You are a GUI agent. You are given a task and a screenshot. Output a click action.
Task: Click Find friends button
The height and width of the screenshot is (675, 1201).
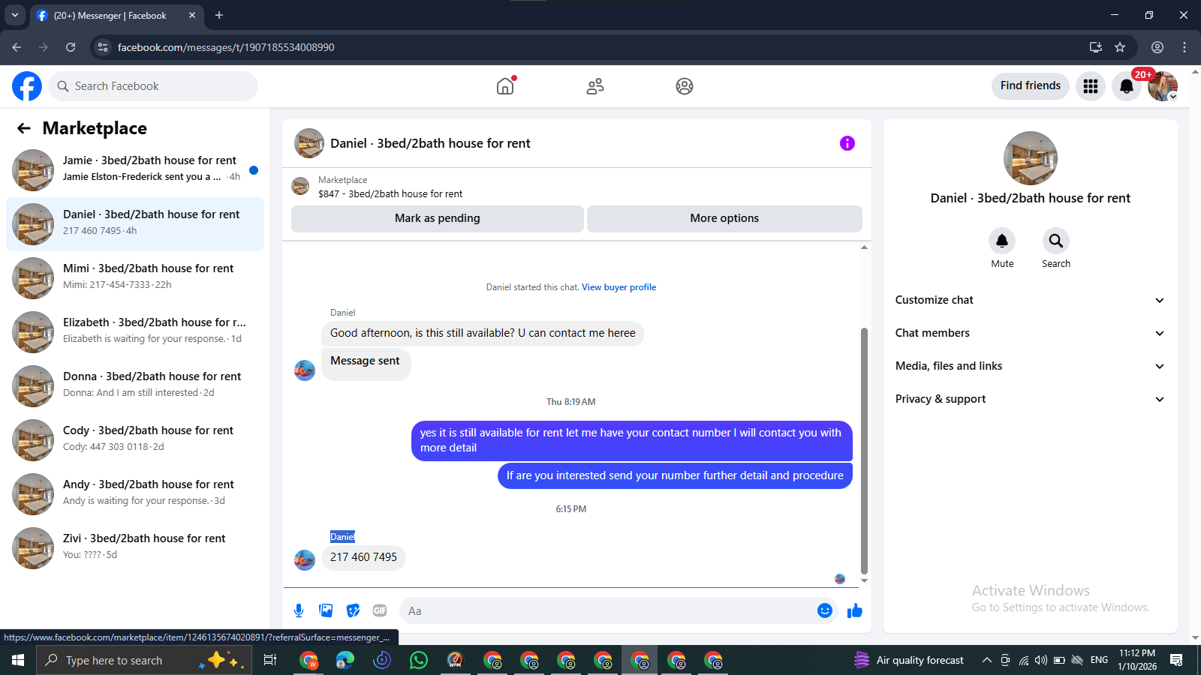pos(1031,85)
